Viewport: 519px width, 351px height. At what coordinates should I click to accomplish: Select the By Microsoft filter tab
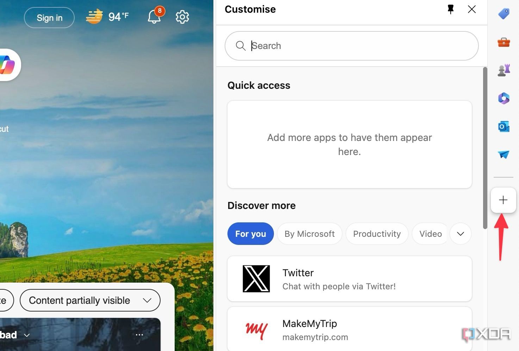[x=309, y=234]
